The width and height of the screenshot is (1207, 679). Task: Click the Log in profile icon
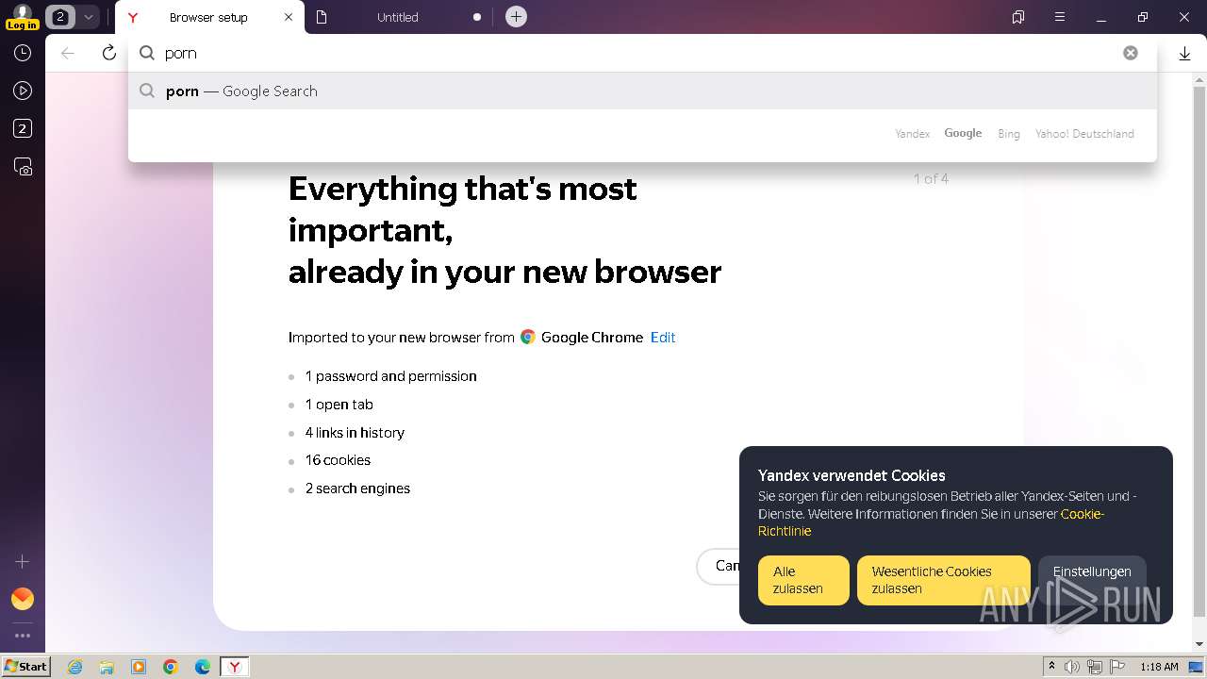[x=22, y=17]
